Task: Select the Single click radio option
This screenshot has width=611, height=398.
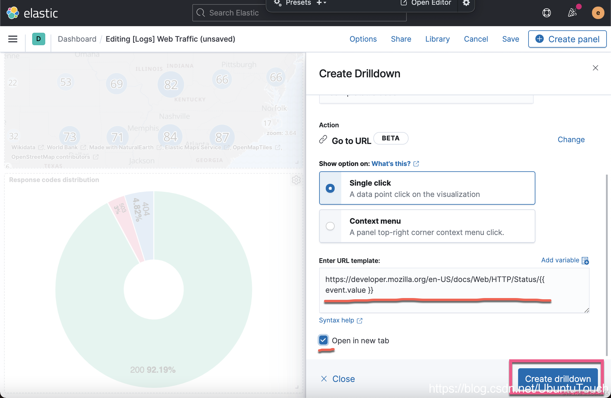Action: (330, 188)
